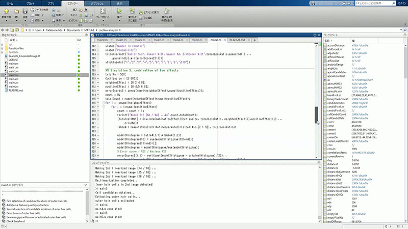Collapse the main3.m details panel chevron
408x229 pixels.
pos(86,185)
